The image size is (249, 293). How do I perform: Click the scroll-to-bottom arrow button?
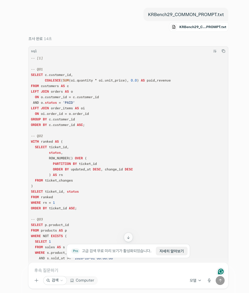(128, 237)
